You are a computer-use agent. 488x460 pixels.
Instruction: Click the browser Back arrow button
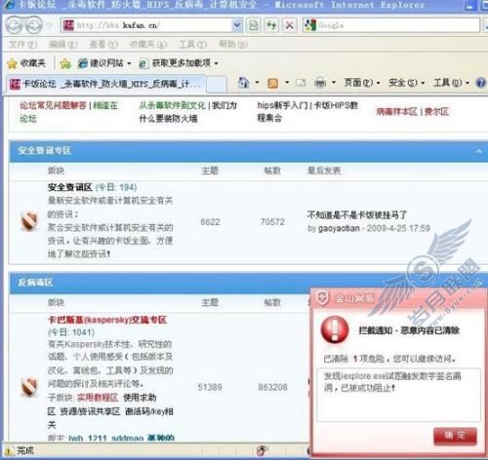pyautogui.click(x=15, y=25)
